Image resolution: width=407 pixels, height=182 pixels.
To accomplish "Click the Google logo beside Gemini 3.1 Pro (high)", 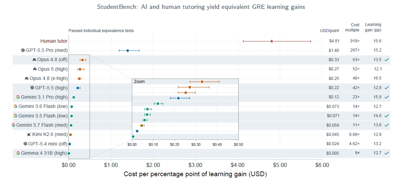I will 18,97.
